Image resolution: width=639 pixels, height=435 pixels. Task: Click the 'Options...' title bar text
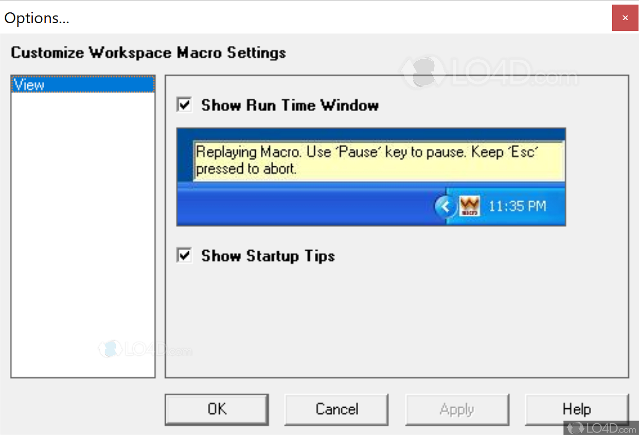point(37,19)
